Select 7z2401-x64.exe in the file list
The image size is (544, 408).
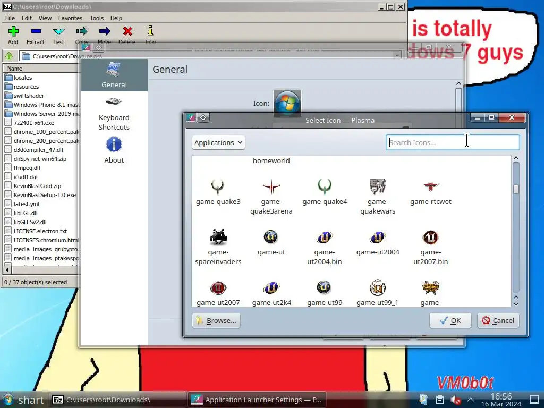point(33,123)
